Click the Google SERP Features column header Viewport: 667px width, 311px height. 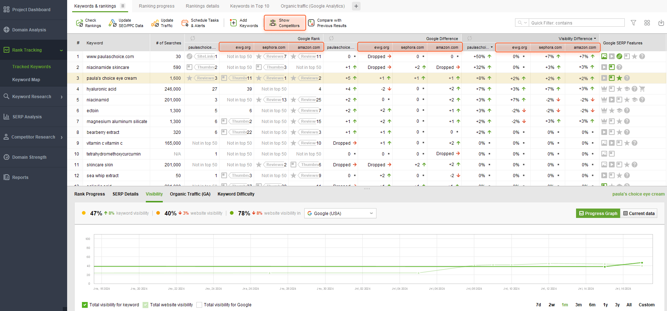(623, 43)
